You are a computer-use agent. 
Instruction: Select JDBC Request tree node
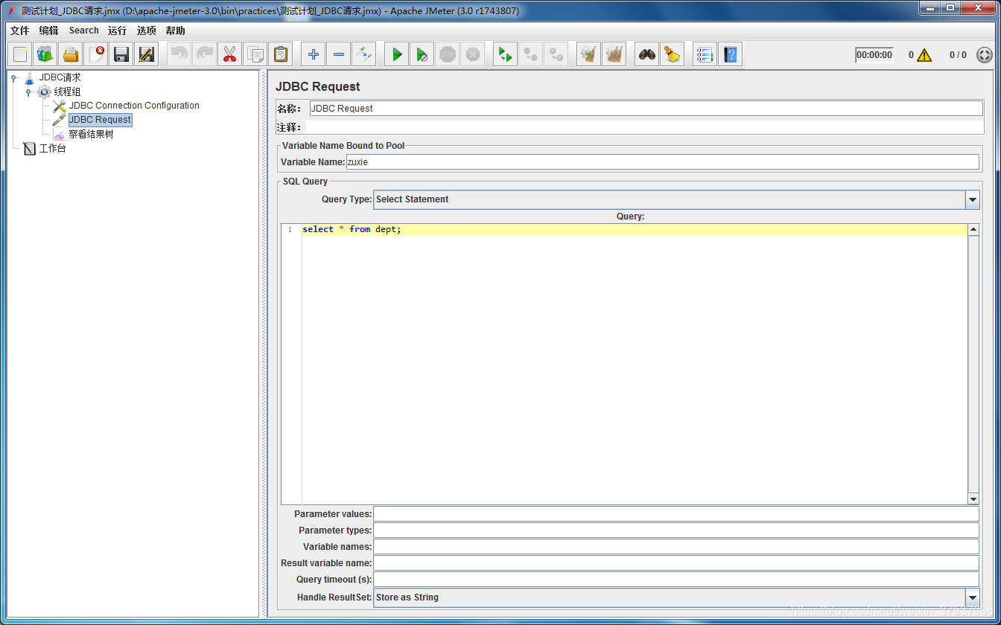[100, 120]
